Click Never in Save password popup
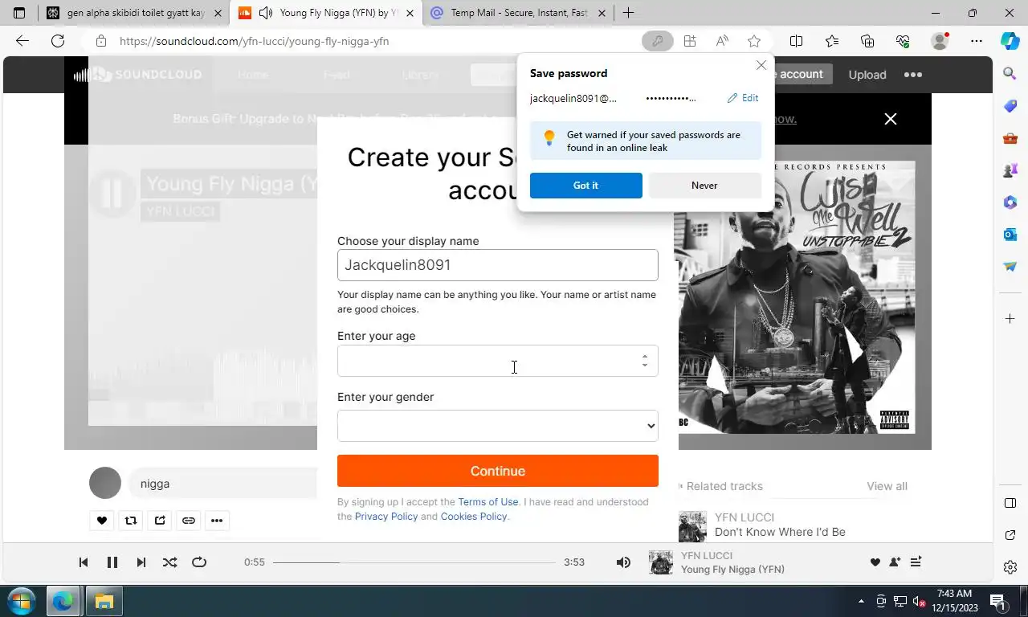This screenshot has width=1028, height=617. [704, 186]
